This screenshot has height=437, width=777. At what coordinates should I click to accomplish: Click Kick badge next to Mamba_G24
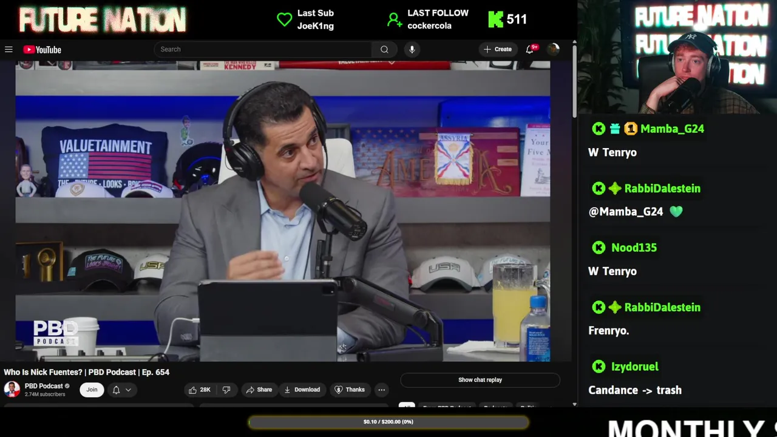[x=599, y=129]
